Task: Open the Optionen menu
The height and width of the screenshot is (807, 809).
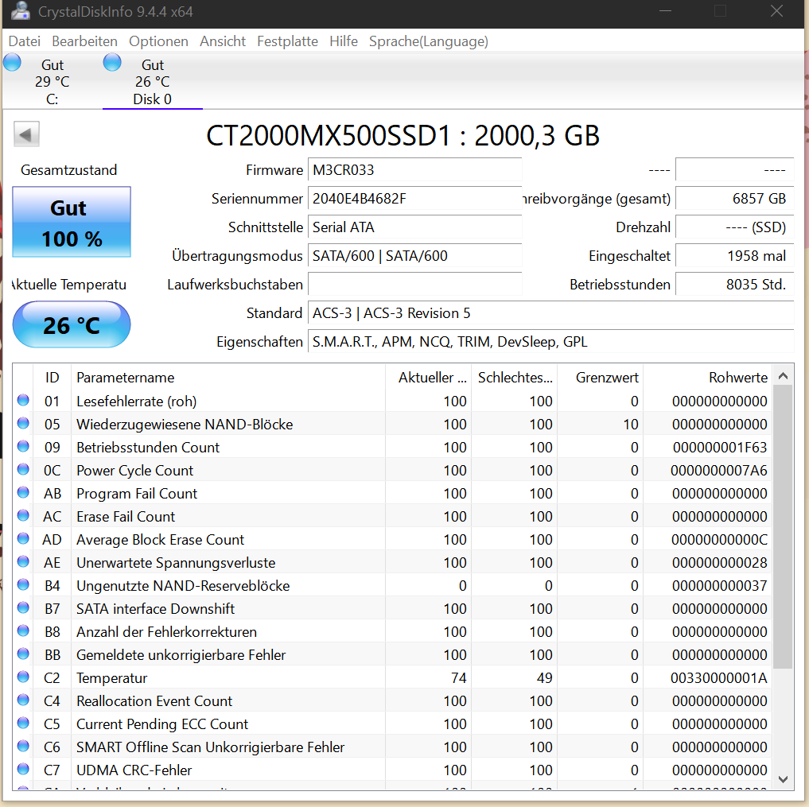Action: coord(158,41)
